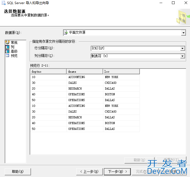Select first ACCOUNTING cell in preview
Image resolution: width=190 pixels, height=177 pixels.
[85, 77]
